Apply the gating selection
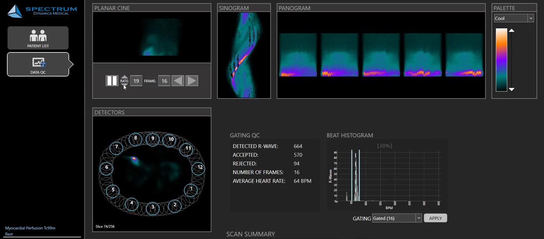This screenshot has width=544, height=239. 436,218
